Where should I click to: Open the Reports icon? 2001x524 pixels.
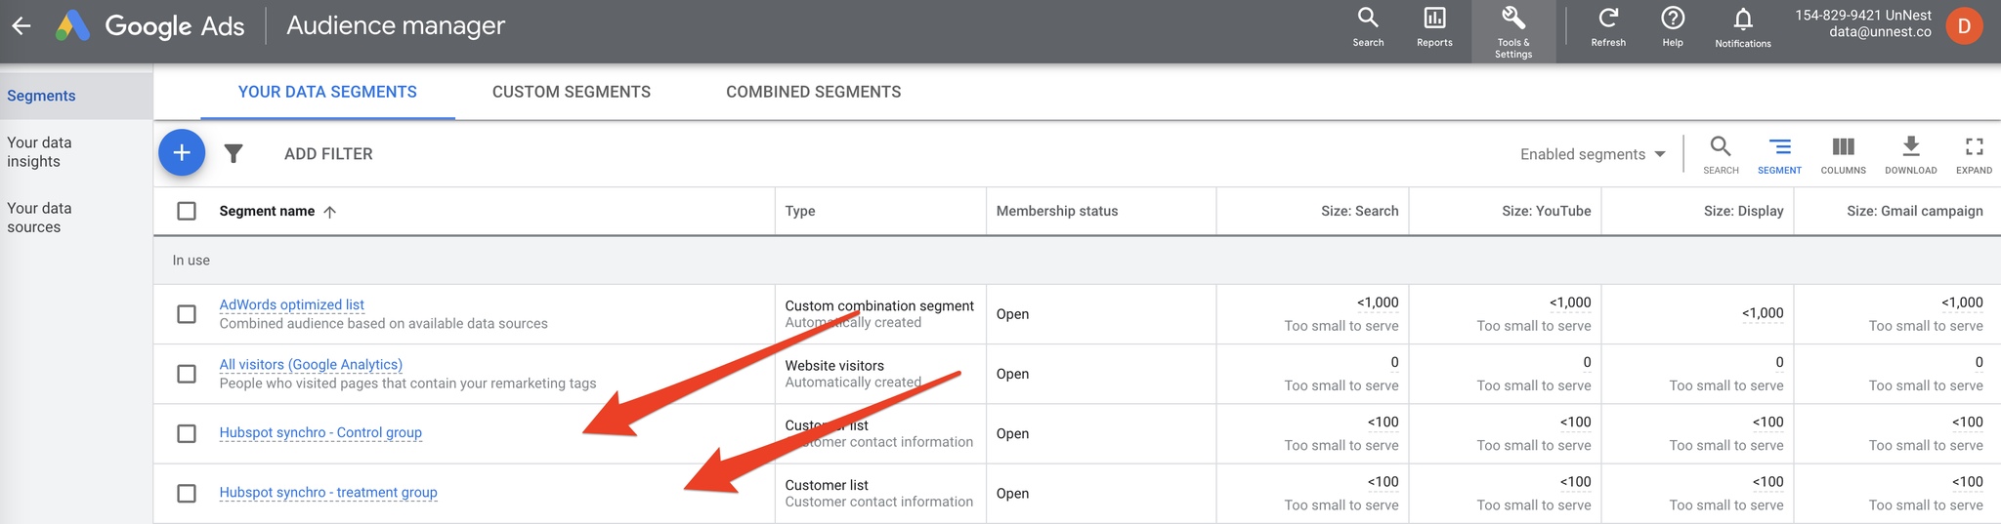click(x=1434, y=27)
